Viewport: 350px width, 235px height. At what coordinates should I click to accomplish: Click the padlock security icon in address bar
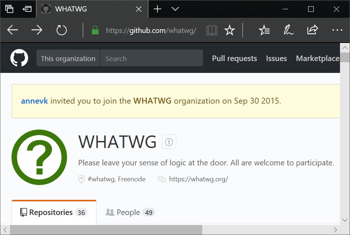95,30
